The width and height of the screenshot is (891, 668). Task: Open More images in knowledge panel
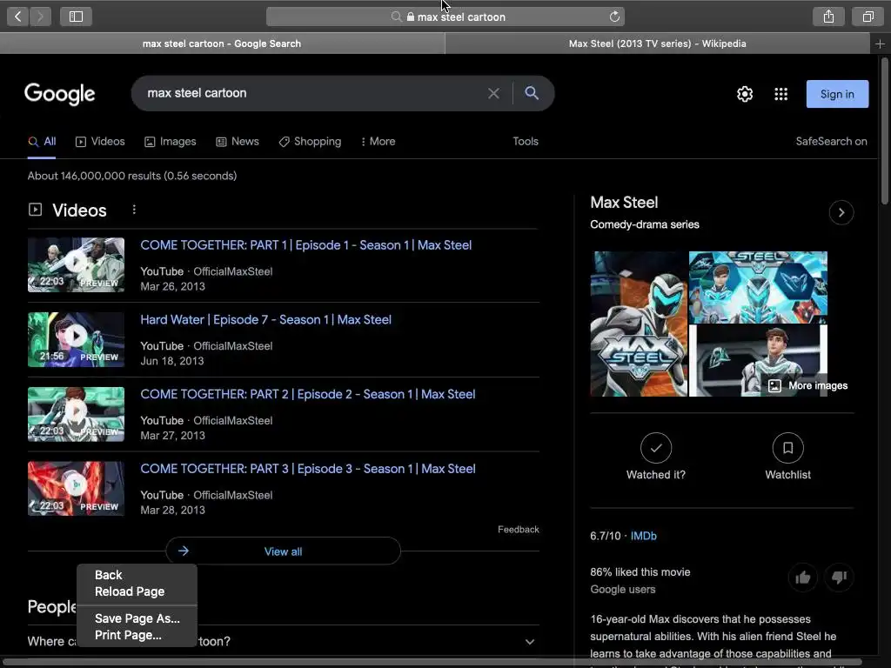[807, 385]
